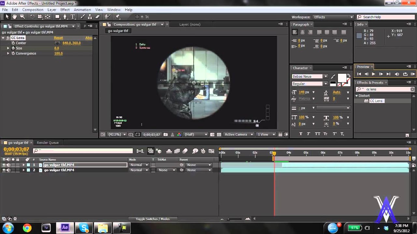Open the Effect menu

65,10
